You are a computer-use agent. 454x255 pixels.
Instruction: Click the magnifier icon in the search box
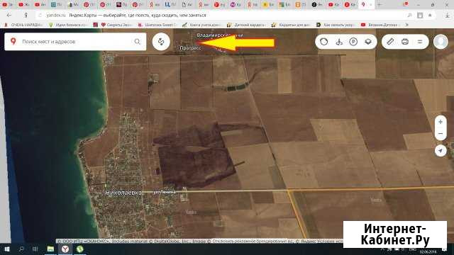tap(137, 42)
